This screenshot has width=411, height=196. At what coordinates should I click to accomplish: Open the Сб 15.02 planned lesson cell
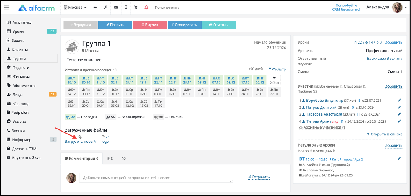pos(144,103)
